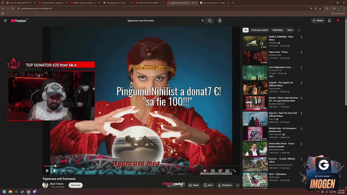
Task: Subscribe to Mark Tonors channel
Action: pos(76,185)
